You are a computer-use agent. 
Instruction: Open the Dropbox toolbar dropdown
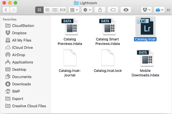pos(146,10)
